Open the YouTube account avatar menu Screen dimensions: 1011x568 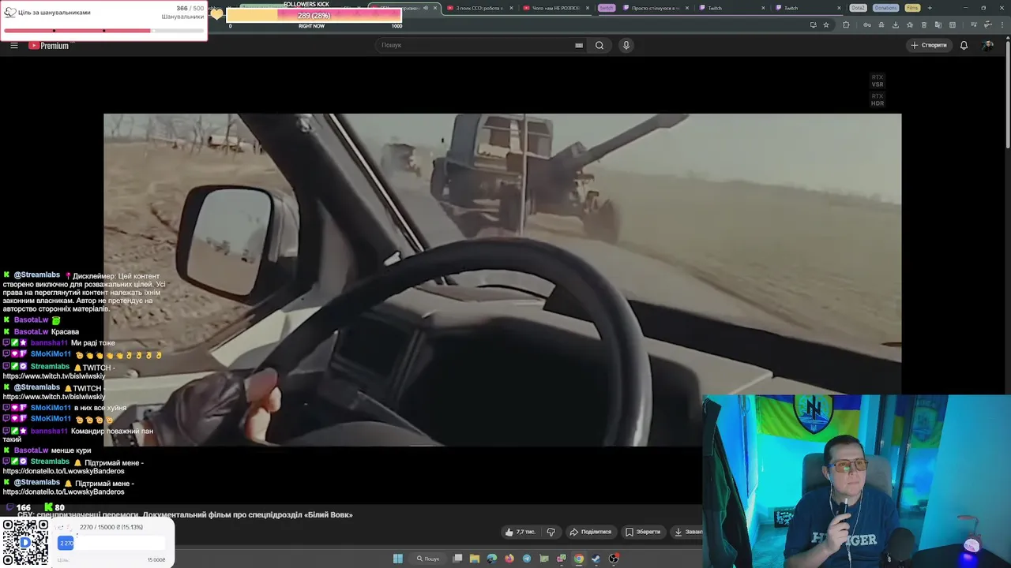tap(987, 45)
